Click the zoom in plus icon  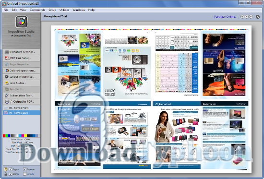242,17
